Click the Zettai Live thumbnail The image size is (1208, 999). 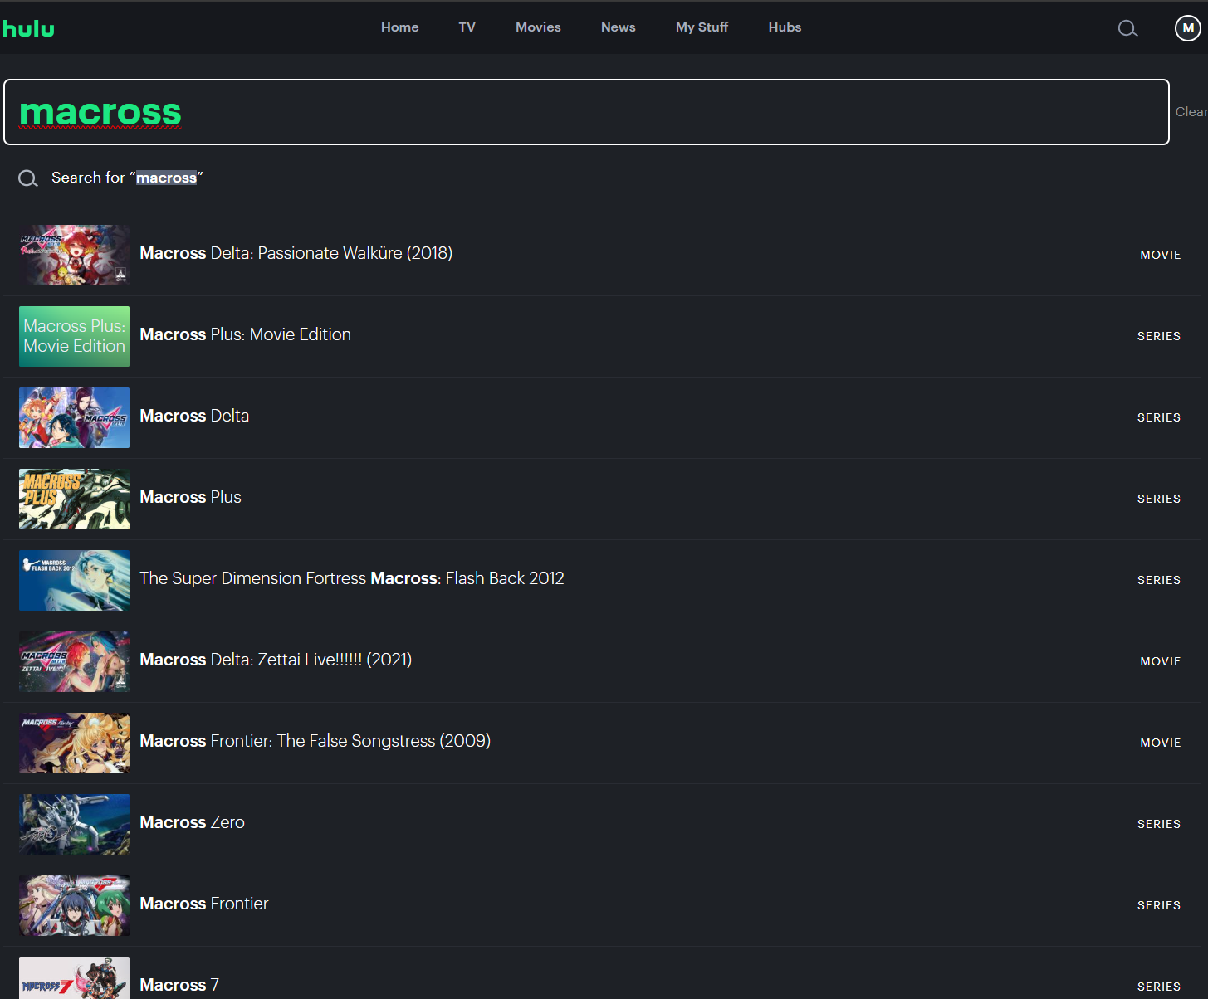[x=74, y=661]
